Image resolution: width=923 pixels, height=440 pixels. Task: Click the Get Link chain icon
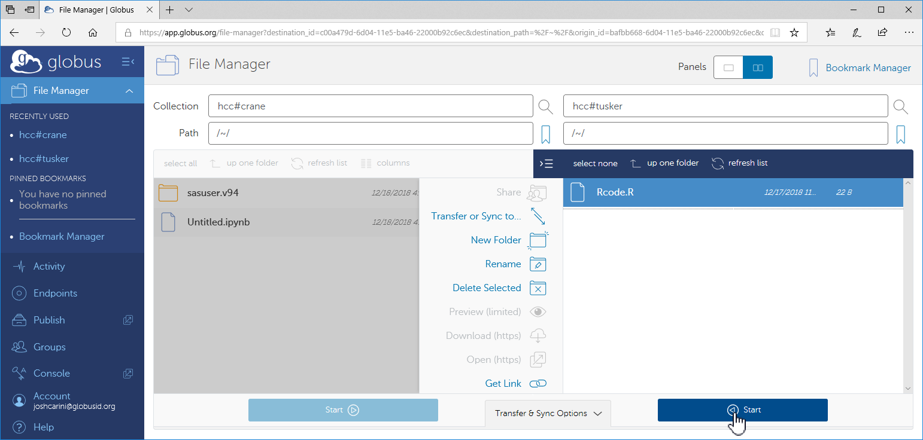coord(538,384)
